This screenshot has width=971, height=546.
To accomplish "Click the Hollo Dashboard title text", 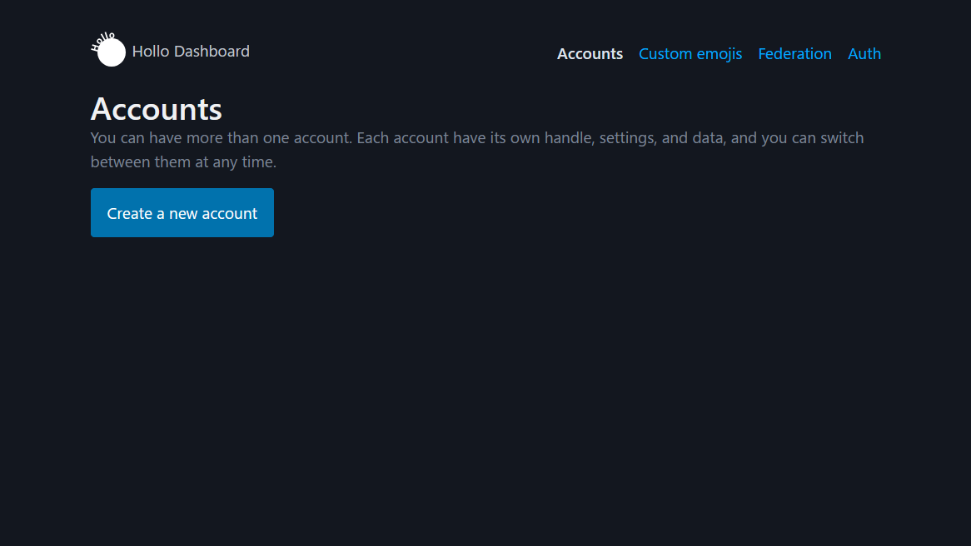I will click(191, 52).
